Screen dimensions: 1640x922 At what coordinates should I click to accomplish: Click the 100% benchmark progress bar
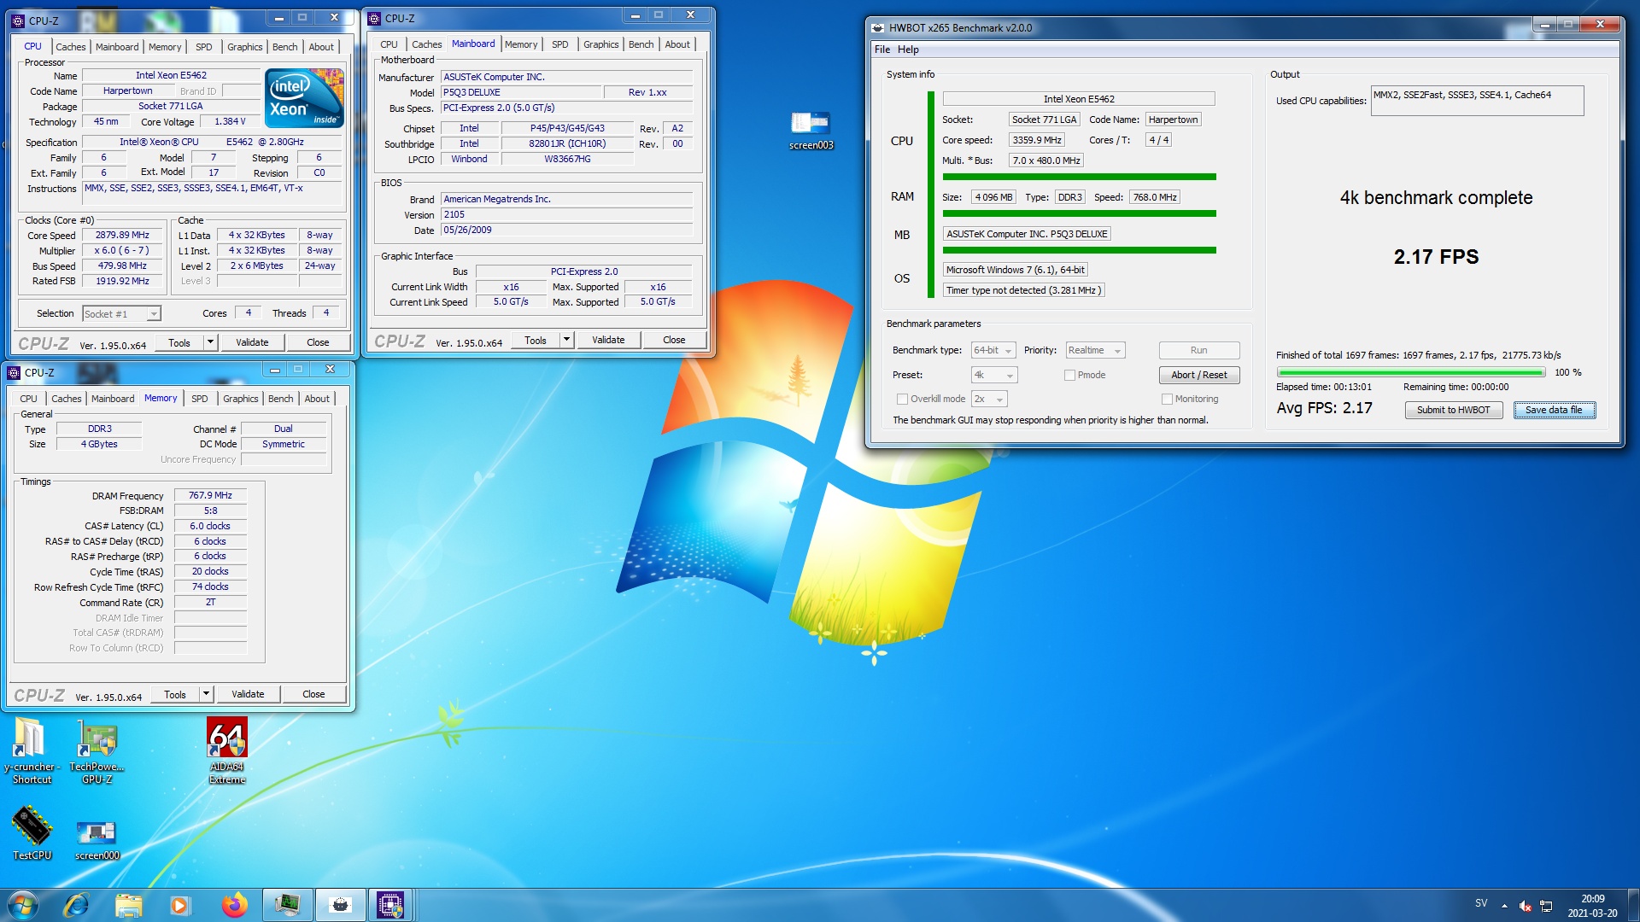1410,372
